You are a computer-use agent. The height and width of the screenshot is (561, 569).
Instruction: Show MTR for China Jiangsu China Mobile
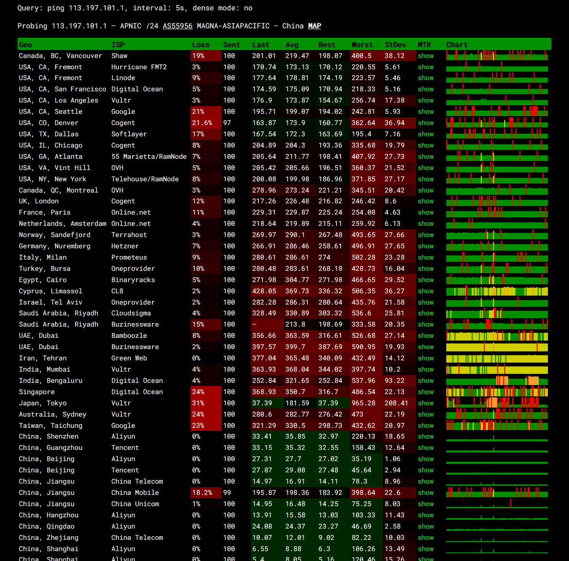coord(425,493)
